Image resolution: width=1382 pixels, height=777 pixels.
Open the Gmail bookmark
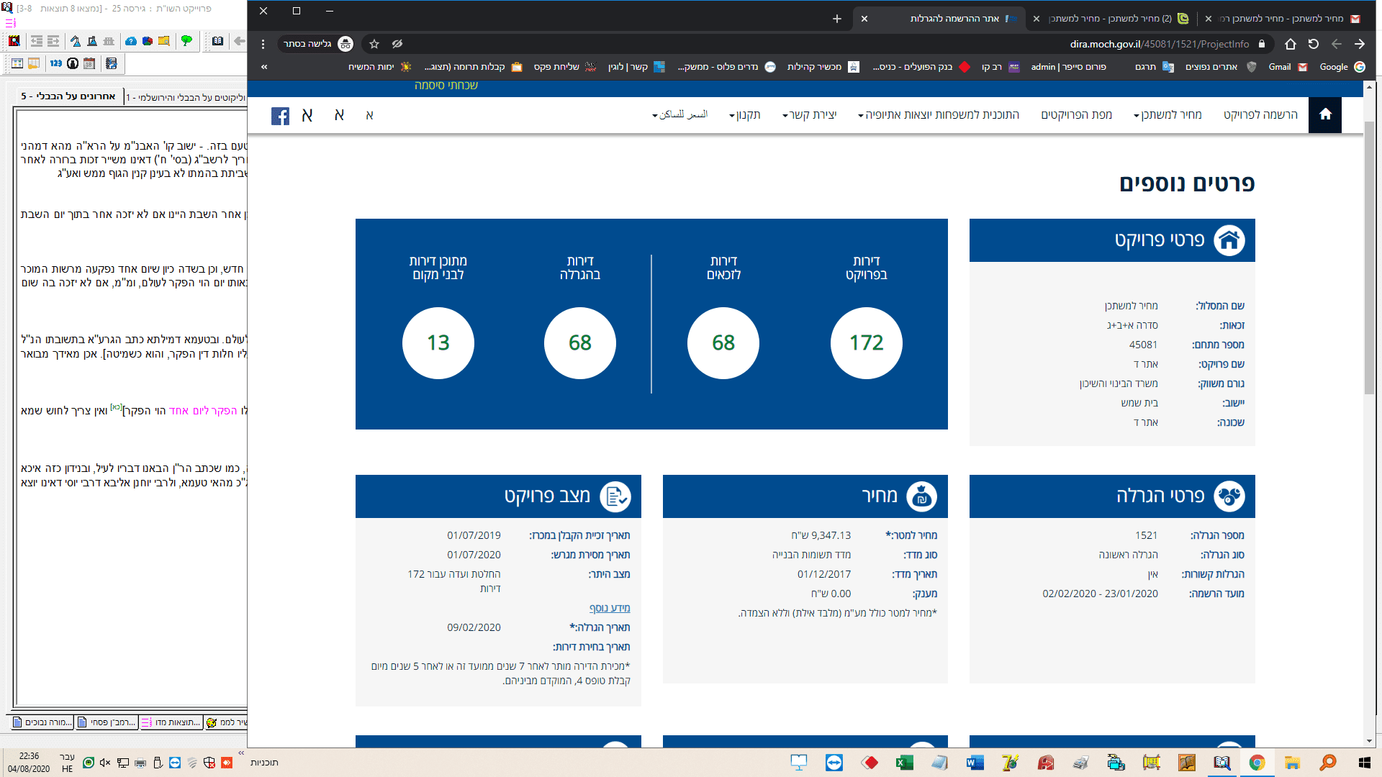(x=1287, y=67)
